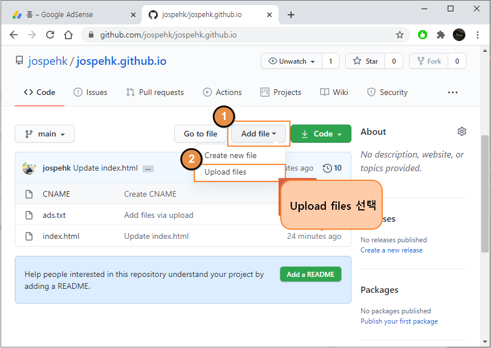View commit history with 10 commits
Image resolution: width=491 pixels, height=348 pixels.
pos(332,168)
